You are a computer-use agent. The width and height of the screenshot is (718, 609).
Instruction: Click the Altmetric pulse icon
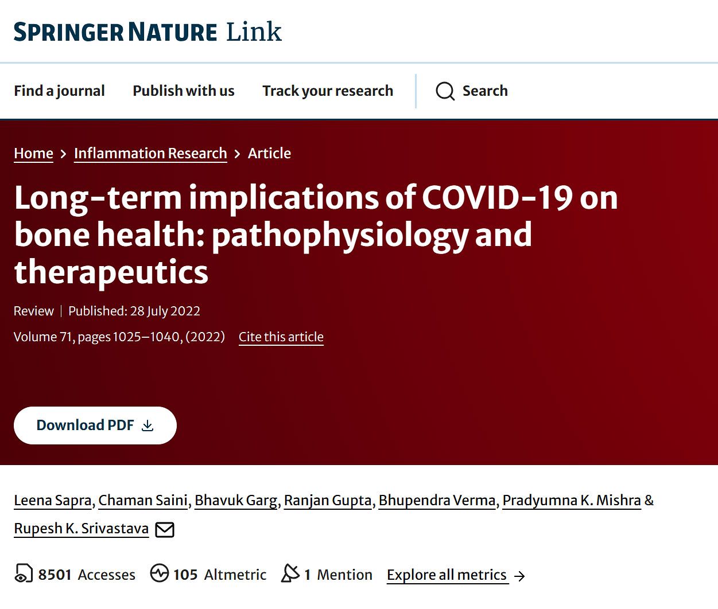tap(160, 573)
